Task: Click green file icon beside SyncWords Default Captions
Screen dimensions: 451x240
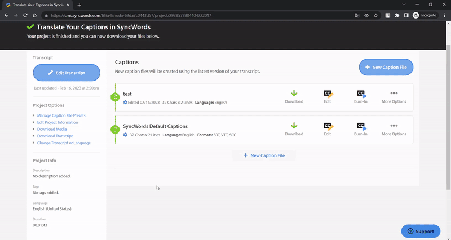Action: (x=115, y=130)
